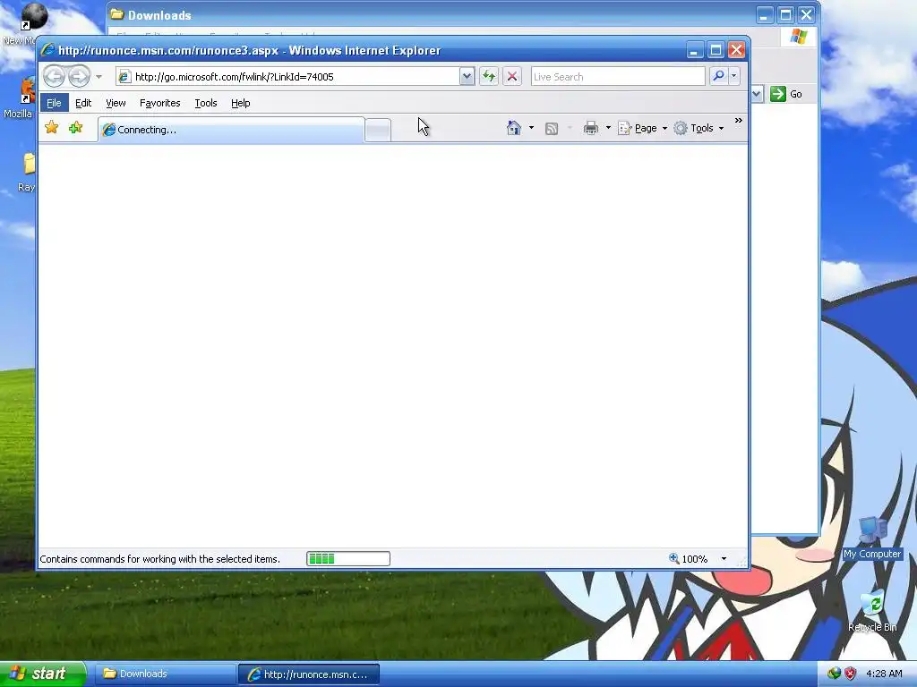Image resolution: width=917 pixels, height=687 pixels.
Task: Expand toolbar overflow chevron
Action: pyautogui.click(x=738, y=121)
